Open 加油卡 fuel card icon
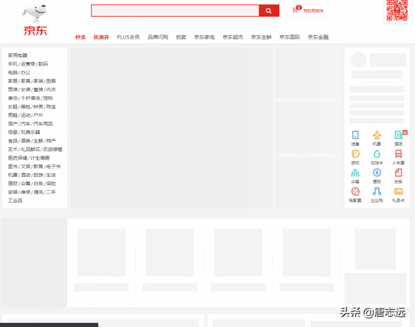 tap(377, 154)
